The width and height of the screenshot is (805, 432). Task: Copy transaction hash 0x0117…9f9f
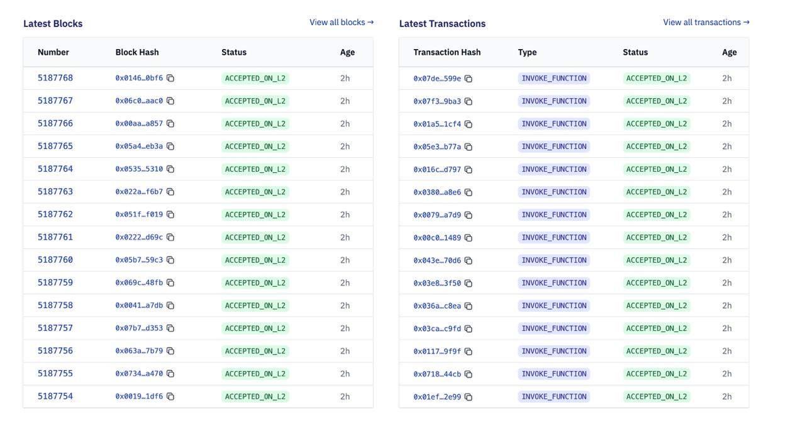[469, 352]
